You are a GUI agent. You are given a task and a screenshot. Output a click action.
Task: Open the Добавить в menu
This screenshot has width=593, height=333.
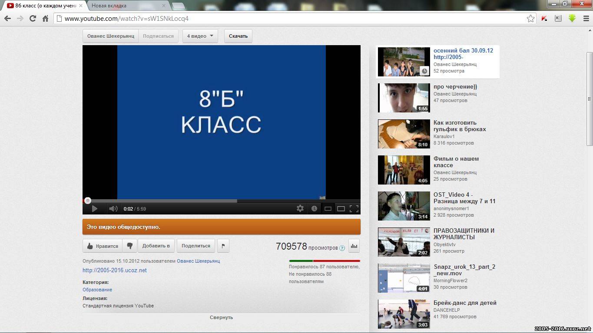pos(156,246)
